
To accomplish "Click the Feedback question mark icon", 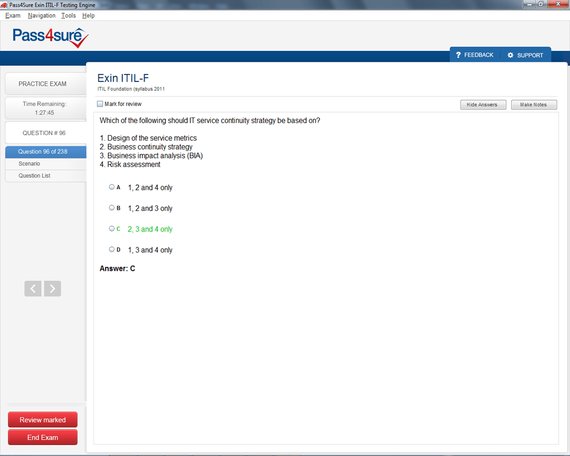I will [458, 55].
